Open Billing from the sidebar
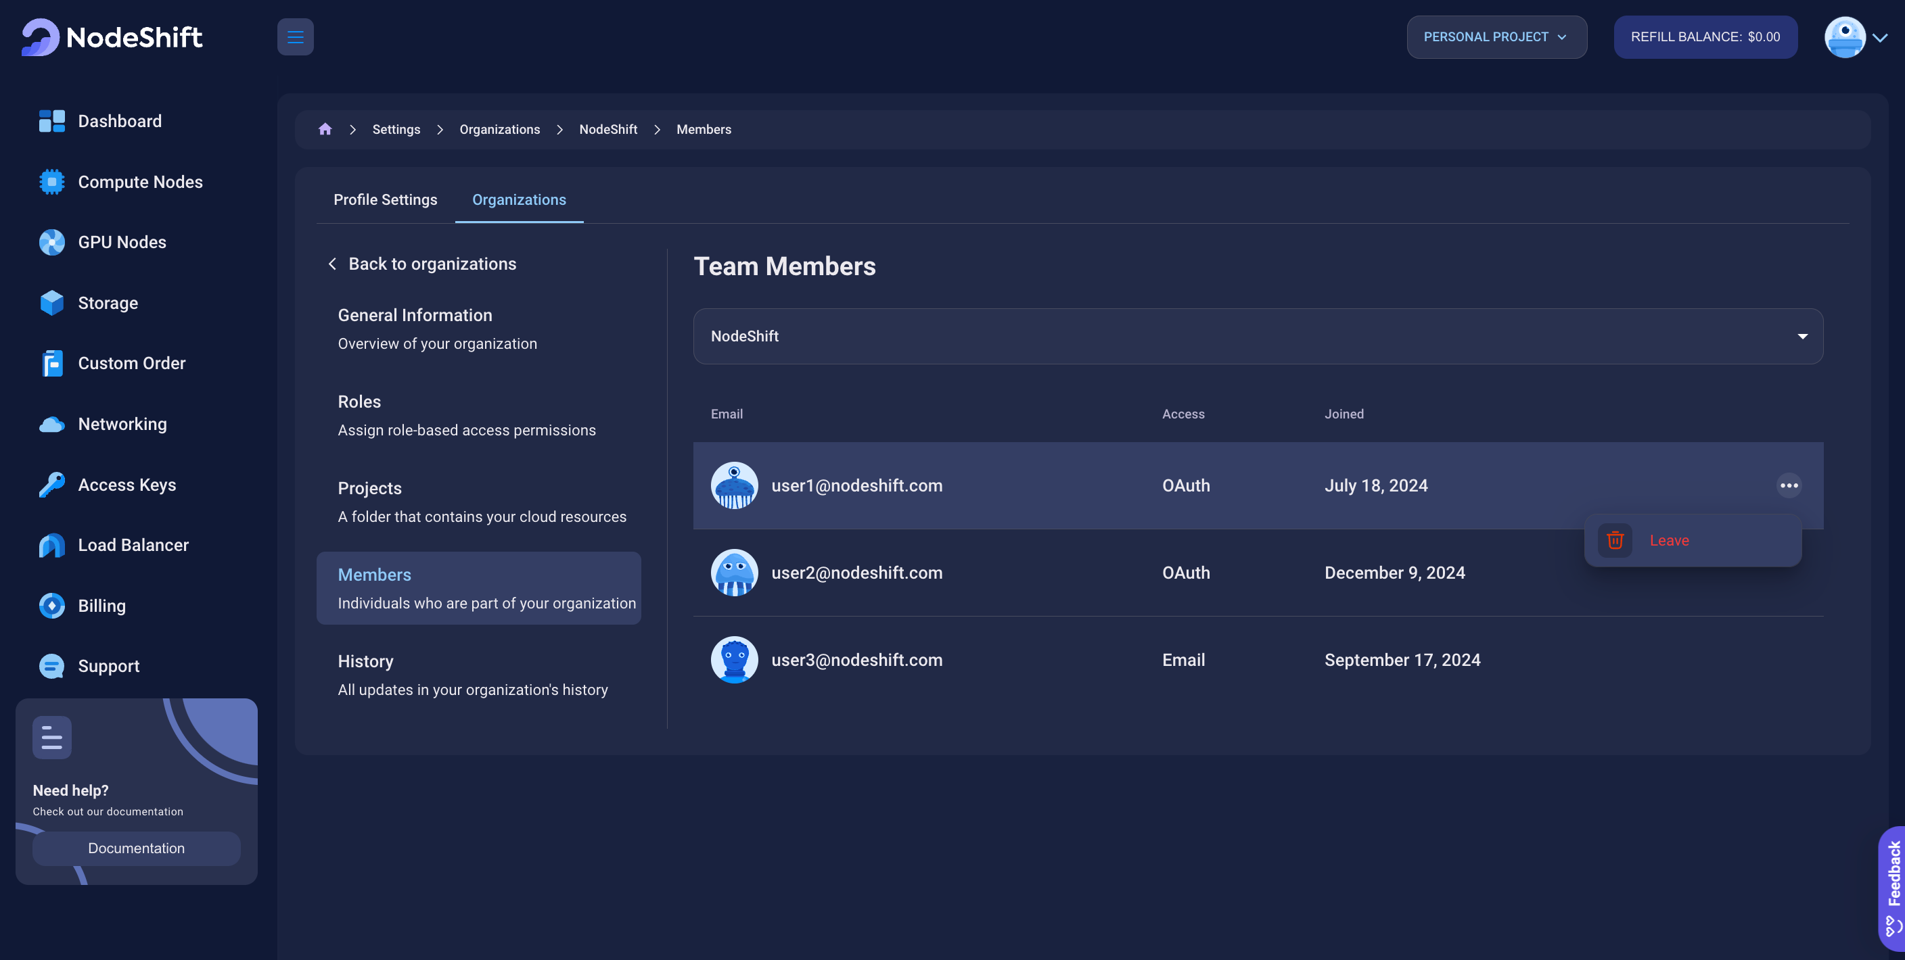This screenshot has width=1905, height=960. [102, 606]
